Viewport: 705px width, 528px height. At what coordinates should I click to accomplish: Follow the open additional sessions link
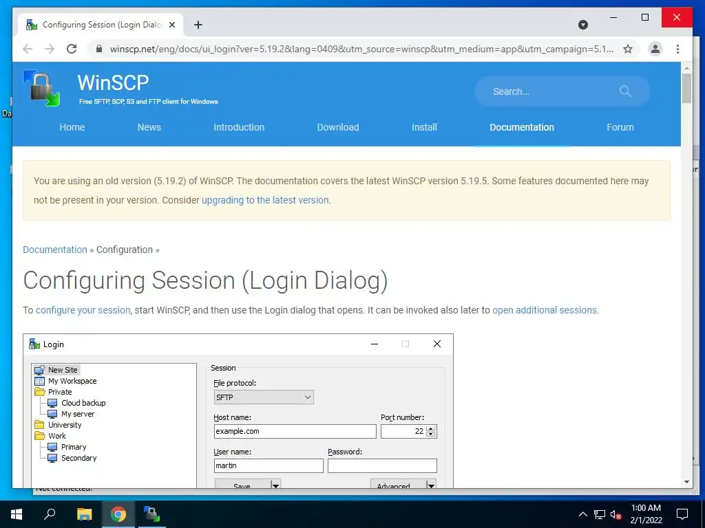(544, 310)
